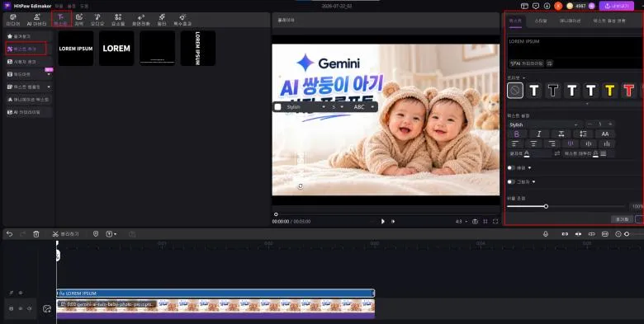This screenshot has height=324, width=644.
Task: Select the yellow T text preset
Action: pos(610,90)
